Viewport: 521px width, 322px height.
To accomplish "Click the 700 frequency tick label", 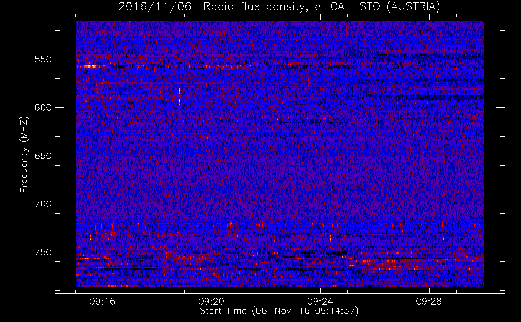I will point(43,204).
